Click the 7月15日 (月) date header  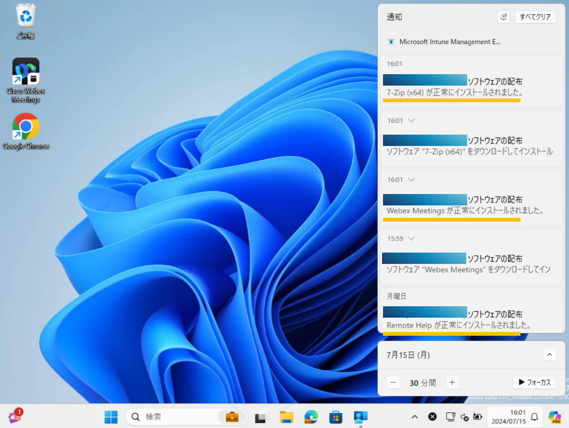[408, 355]
